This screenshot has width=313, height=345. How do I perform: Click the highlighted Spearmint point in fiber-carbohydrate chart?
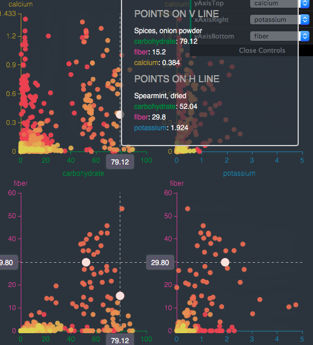point(86,262)
